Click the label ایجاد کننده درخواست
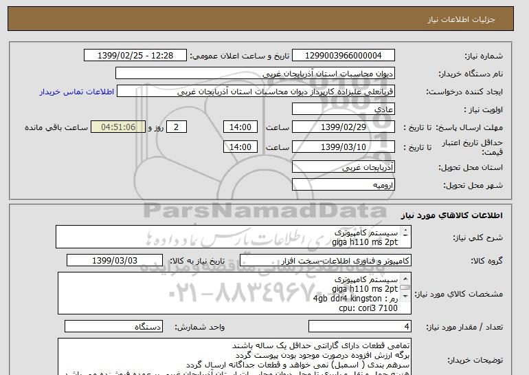Image resolution: width=529 pixels, height=375 pixels. (464, 92)
